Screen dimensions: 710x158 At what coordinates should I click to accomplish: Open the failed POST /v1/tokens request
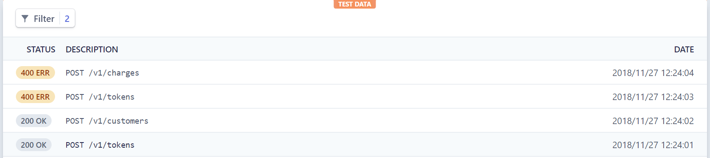pos(100,97)
